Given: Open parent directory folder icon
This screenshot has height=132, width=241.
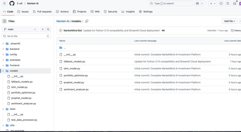Looking at the screenshot, I should [x=61, y=48].
